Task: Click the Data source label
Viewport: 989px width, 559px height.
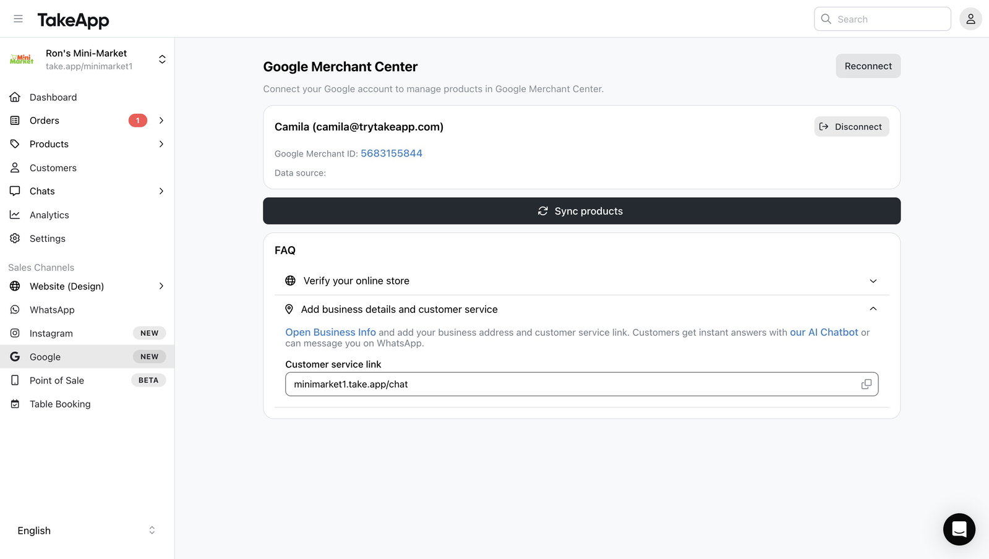Action: 300,173
